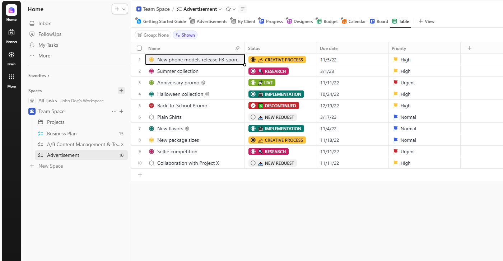
Task: Toggle status circle for Back-to-School Promo
Action: click(x=152, y=106)
